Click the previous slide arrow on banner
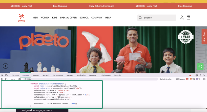Viewport: 207px width, 112px height. tap(6, 66)
